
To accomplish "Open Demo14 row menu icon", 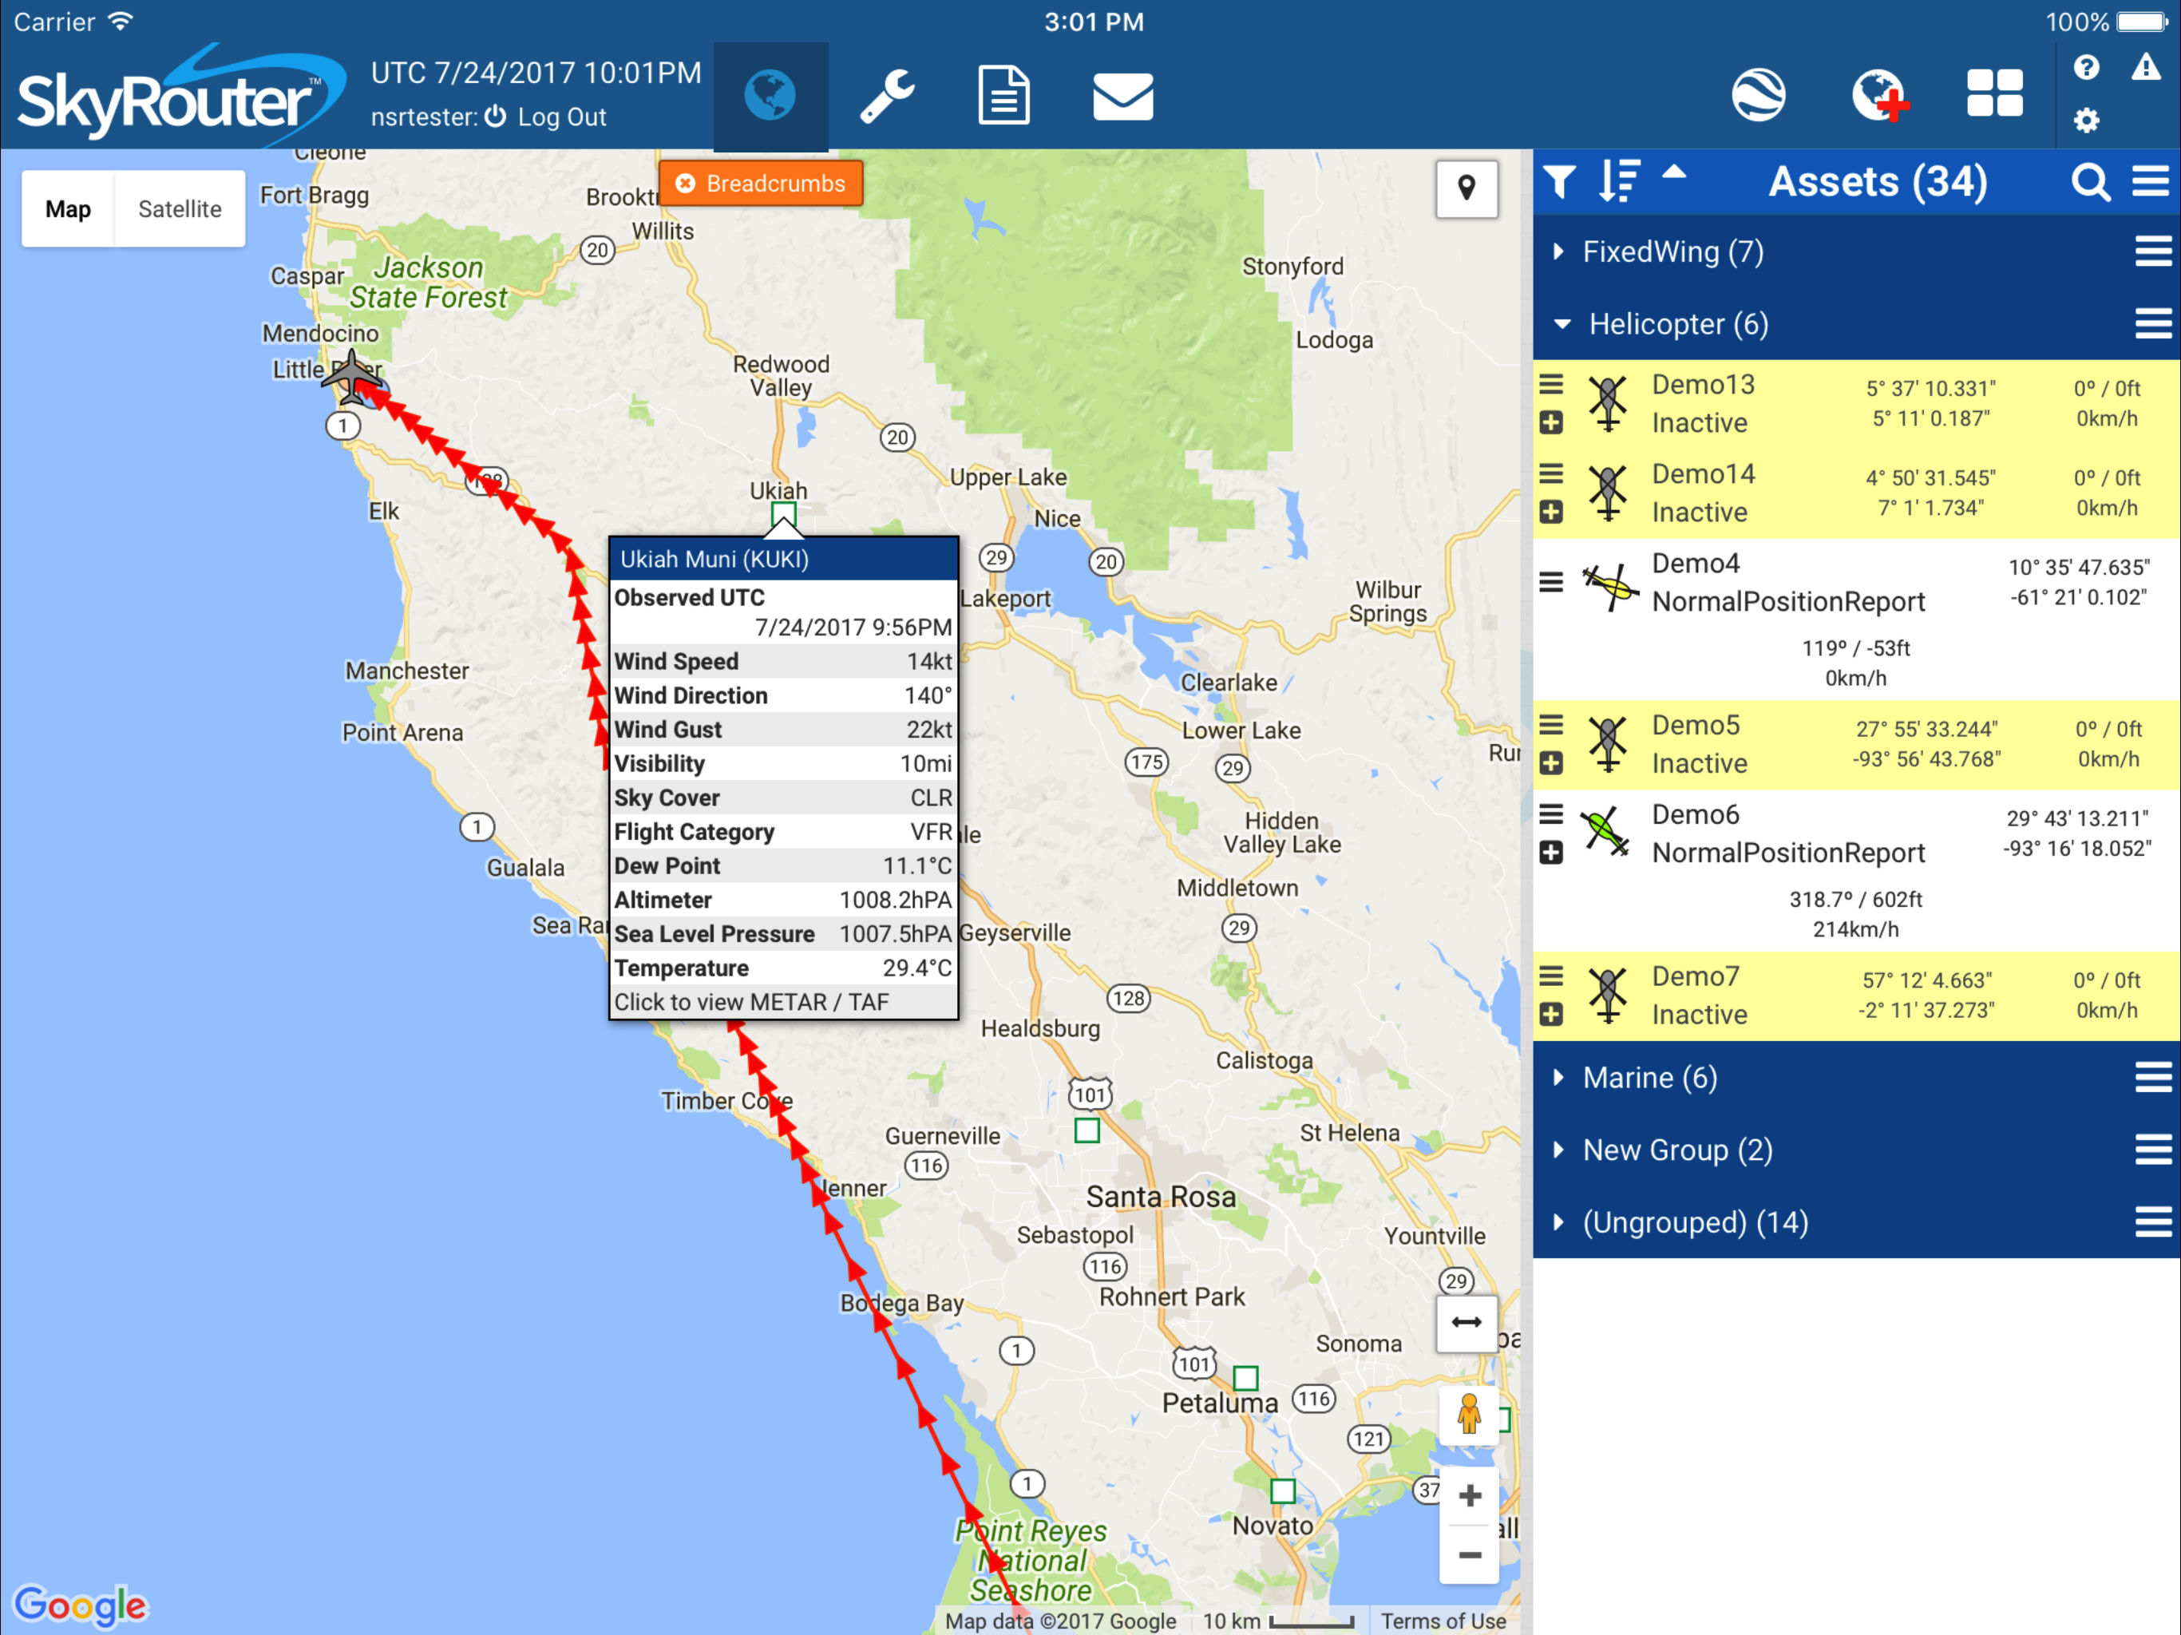I will [1551, 474].
